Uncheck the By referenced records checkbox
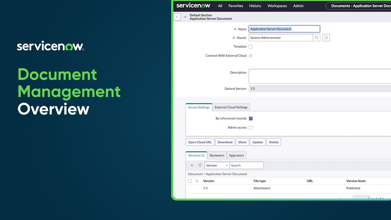 coord(251,119)
